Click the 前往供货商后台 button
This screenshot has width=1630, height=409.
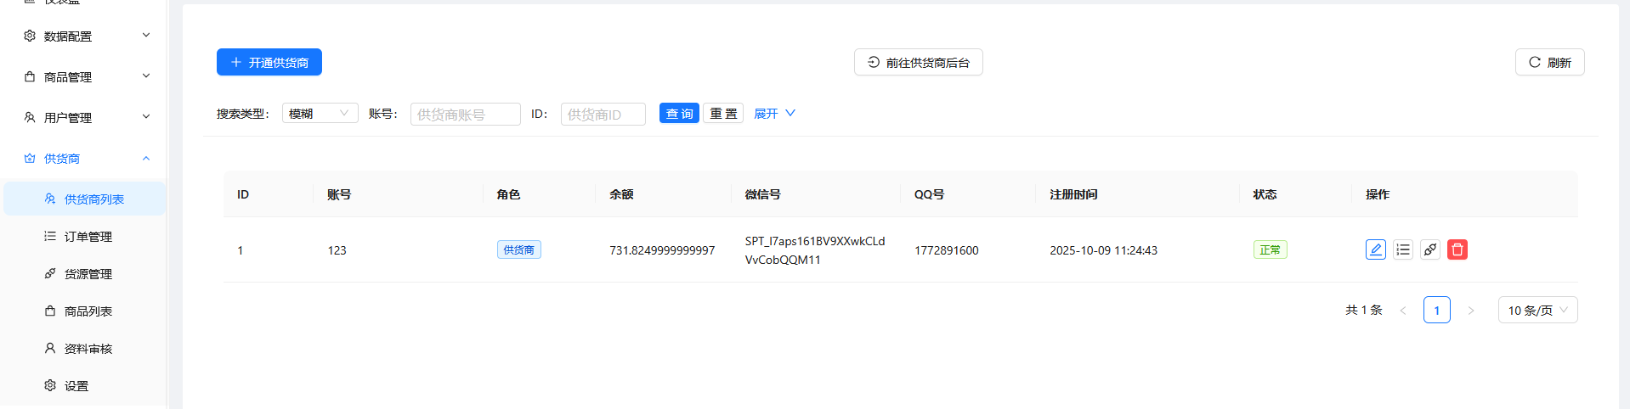[918, 62]
